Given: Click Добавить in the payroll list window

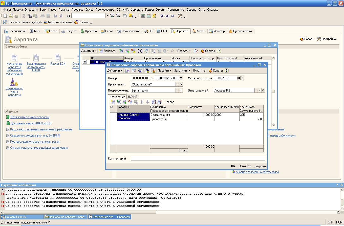Looking at the screenshot, I should [108, 51].
